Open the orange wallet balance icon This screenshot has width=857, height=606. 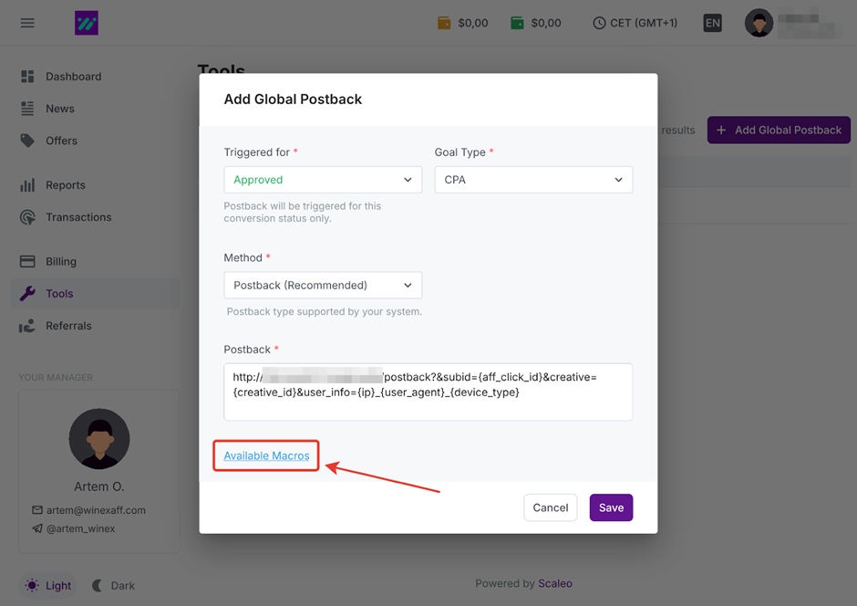tap(444, 23)
